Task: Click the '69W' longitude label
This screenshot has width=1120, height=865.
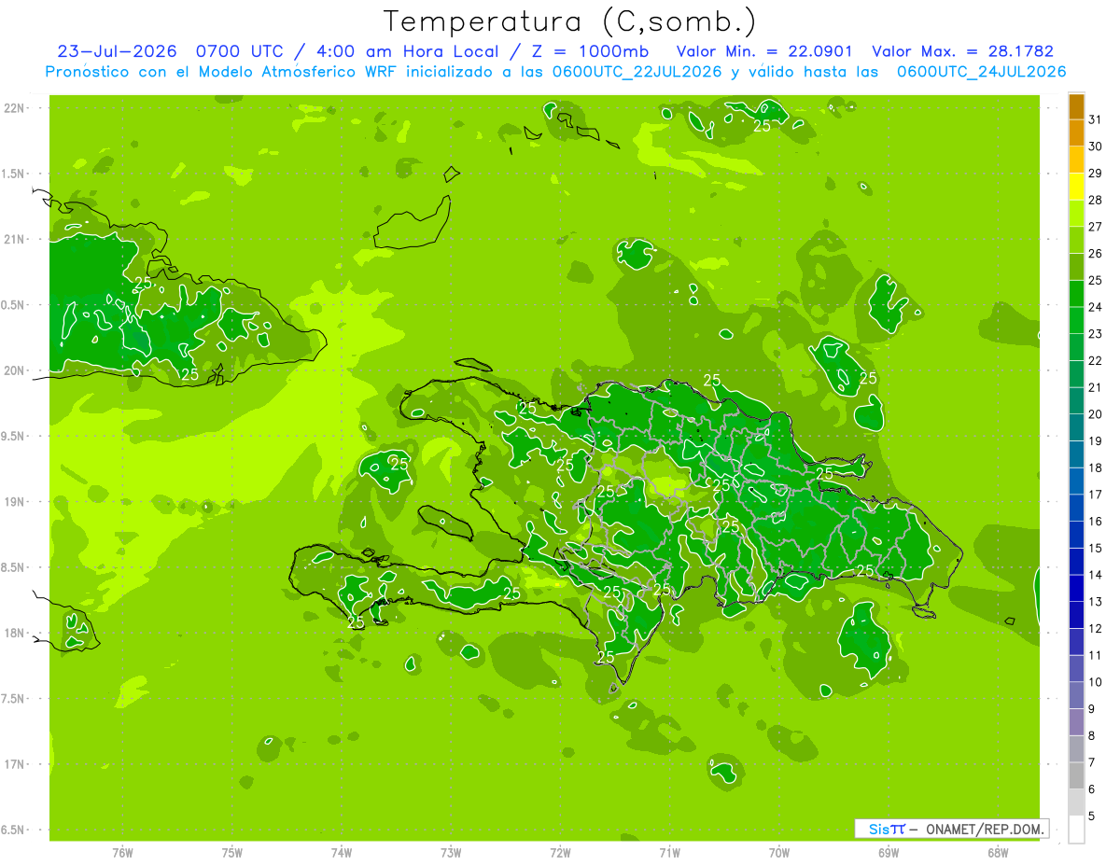Action: [889, 852]
